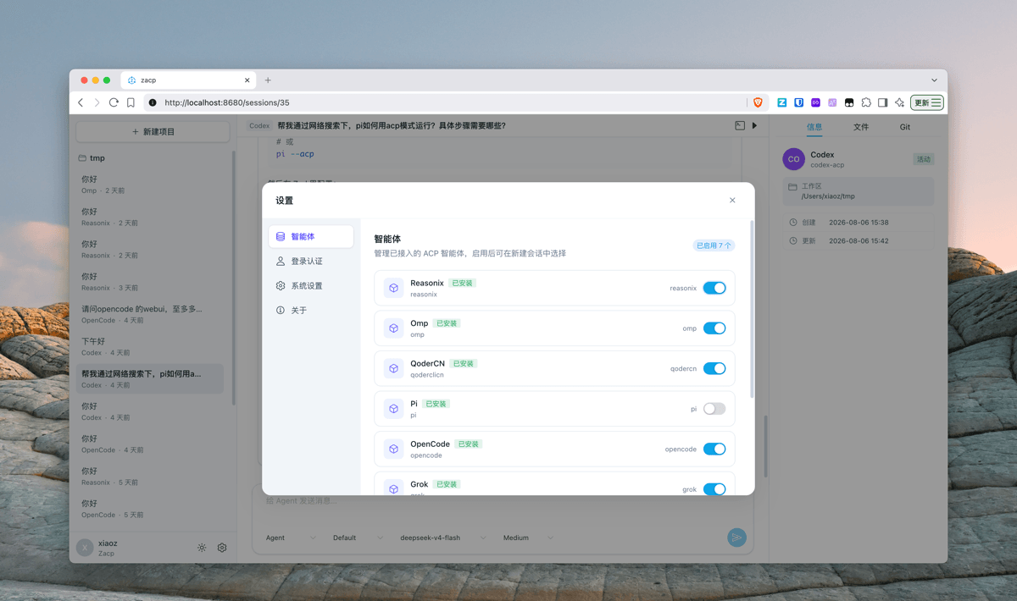
Task: Open the Omp 你好 session from 2 天前
Action: coord(149,185)
